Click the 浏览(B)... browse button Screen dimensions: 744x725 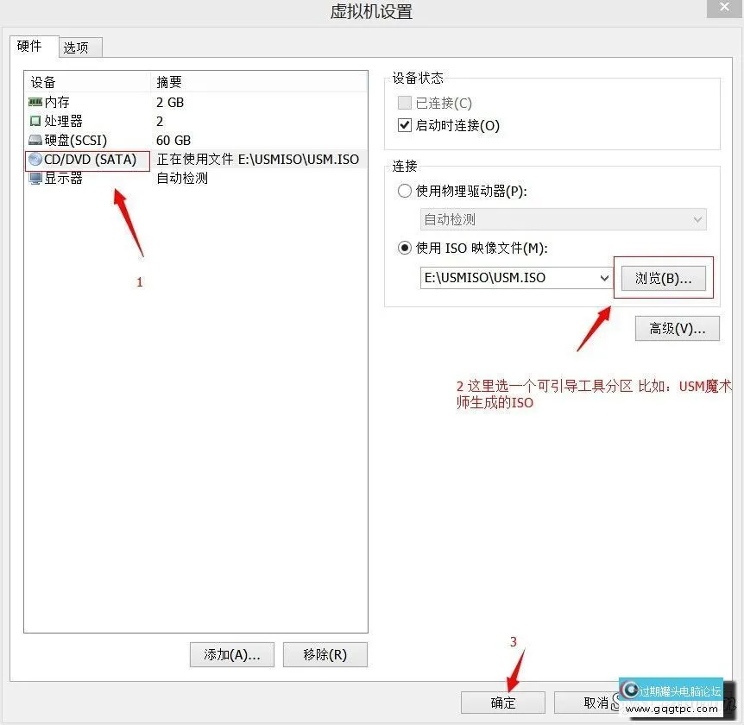(663, 278)
